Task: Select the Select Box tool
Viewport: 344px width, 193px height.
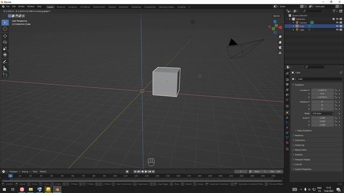Action: pyautogui.click(x=5, y=23)
